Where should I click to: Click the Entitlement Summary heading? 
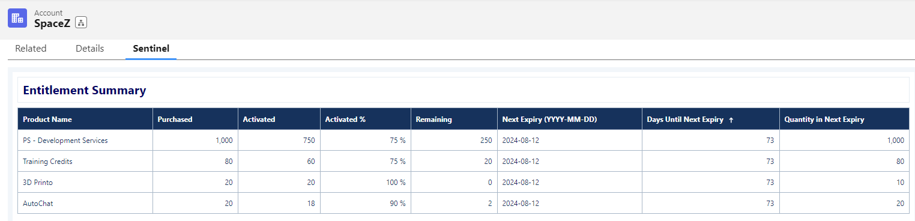pos(85,91)
